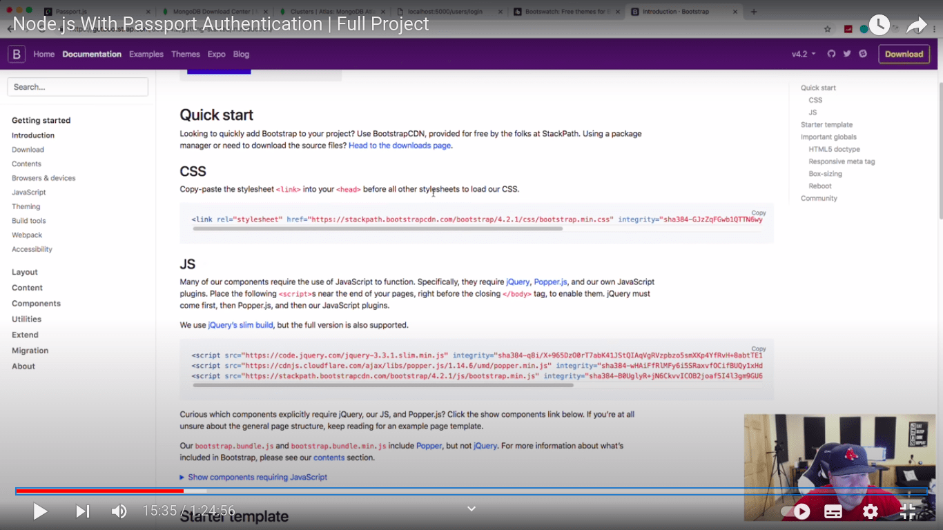Open 'jQuery's slim build' link
The width and height of the screenshot is (943, 530).
click(241, 325)
